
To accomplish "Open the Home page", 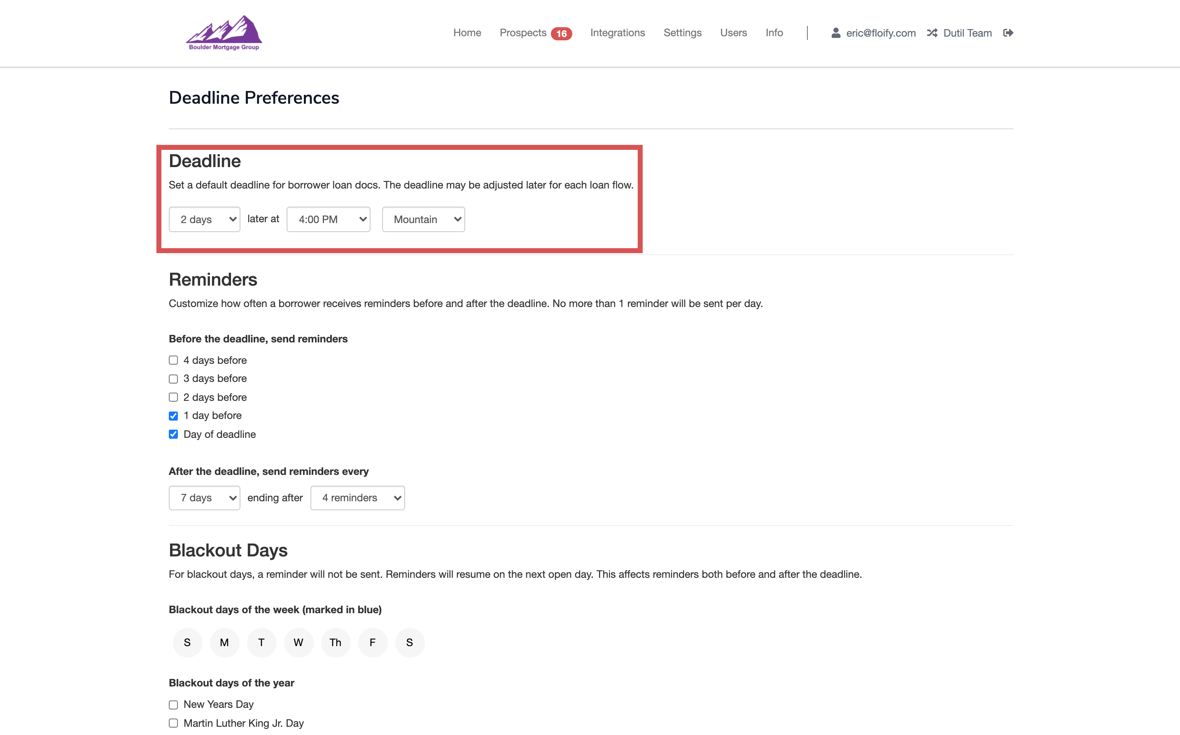I will [x=467, y=33].
